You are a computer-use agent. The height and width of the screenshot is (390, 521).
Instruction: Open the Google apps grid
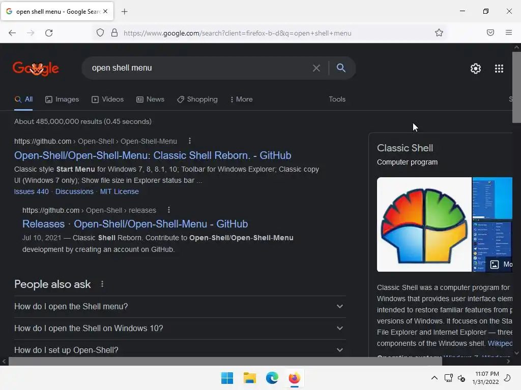(x=499, y=69)
